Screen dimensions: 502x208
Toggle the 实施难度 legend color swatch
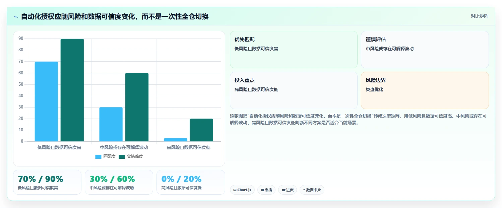(122, 157)
